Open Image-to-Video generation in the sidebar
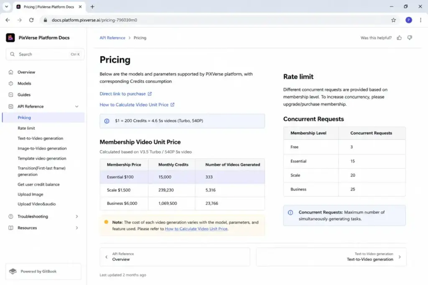The image size is (428, 285). (x=42, y=149)
